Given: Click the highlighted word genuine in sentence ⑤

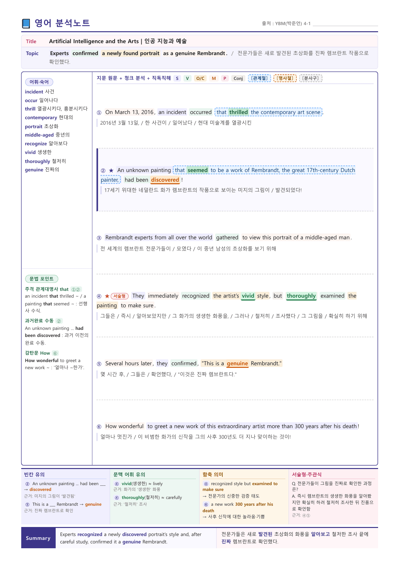Looking at the screenshot, I should [x=237, y=364].
